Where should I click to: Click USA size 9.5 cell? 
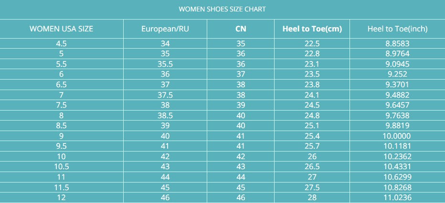(x=61, y=146)
